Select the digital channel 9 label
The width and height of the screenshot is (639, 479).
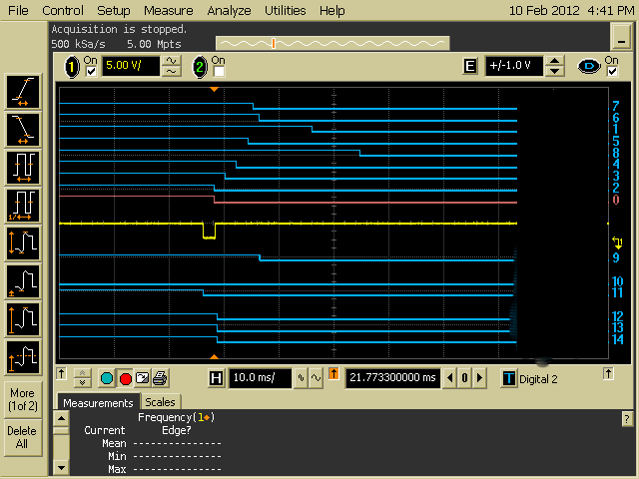click(x=616, y=257)
